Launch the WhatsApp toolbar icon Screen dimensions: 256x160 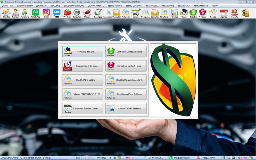36,13
